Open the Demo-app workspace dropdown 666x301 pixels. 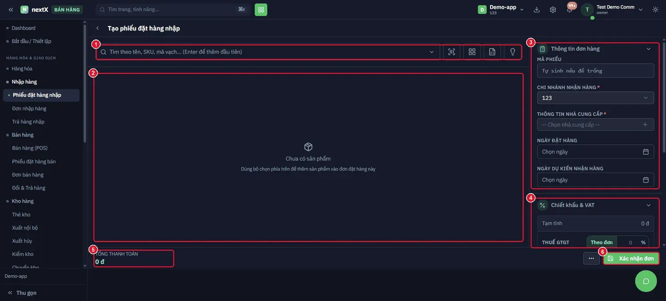pyautogui.click(x=501, y=9)
